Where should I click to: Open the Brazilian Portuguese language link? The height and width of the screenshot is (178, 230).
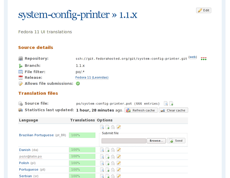pyautogui.click(x=36, y=135)
